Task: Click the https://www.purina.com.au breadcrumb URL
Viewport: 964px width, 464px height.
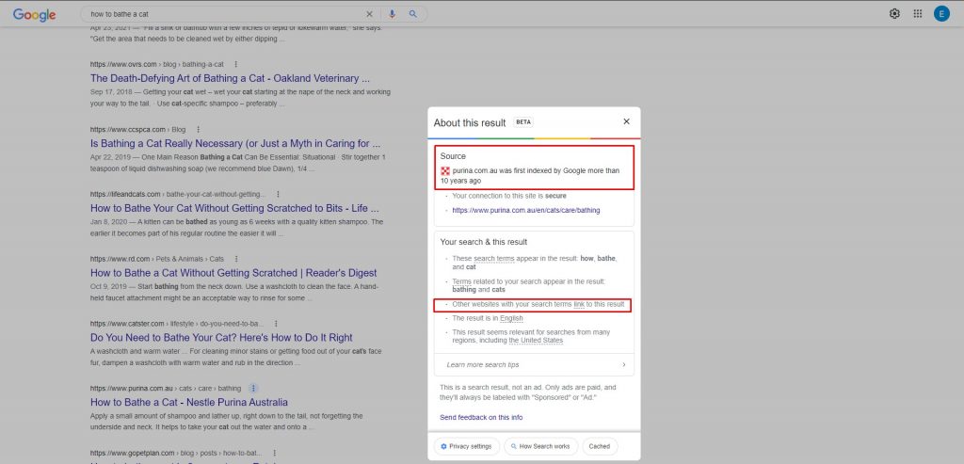Action: click(166, 389)
